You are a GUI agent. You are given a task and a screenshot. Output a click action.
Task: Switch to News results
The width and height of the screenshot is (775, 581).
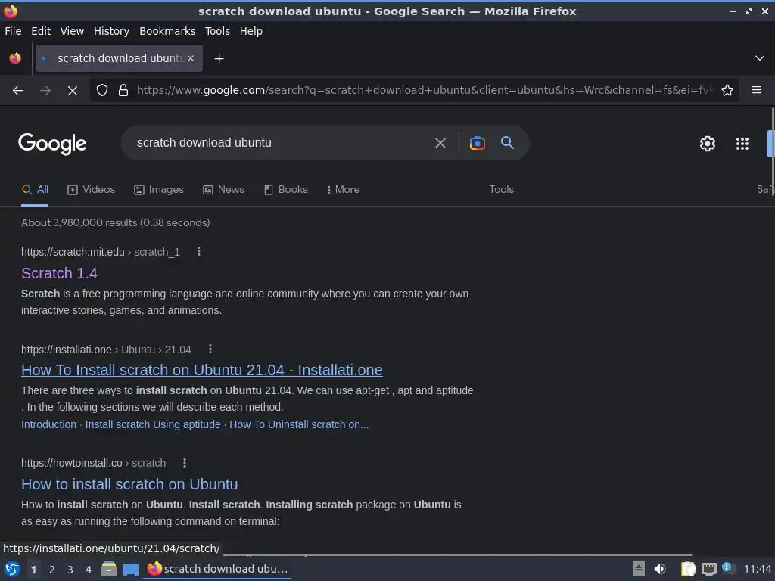[223, 190]
